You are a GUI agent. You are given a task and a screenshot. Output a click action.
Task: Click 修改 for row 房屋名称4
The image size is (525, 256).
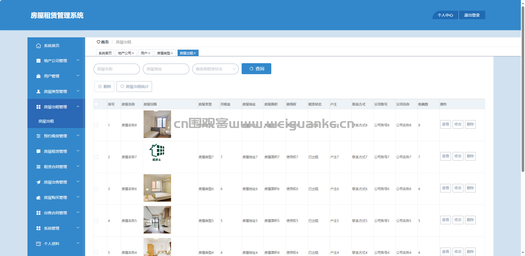(x=458, y=252)
